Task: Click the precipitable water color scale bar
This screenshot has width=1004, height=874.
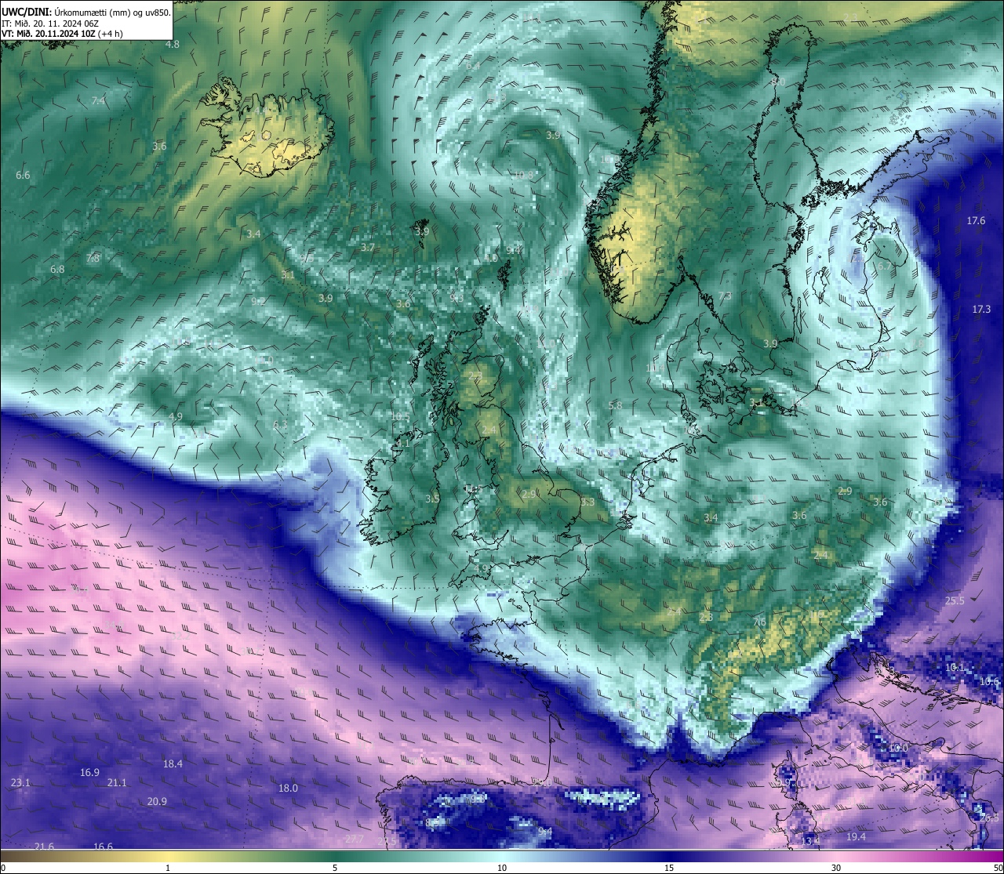Action: point(502,854)
